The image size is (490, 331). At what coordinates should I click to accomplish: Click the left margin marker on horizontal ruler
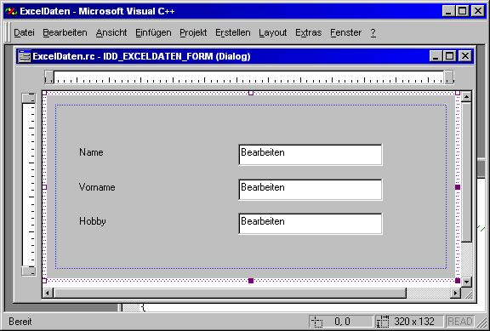[x=49, y=77]
